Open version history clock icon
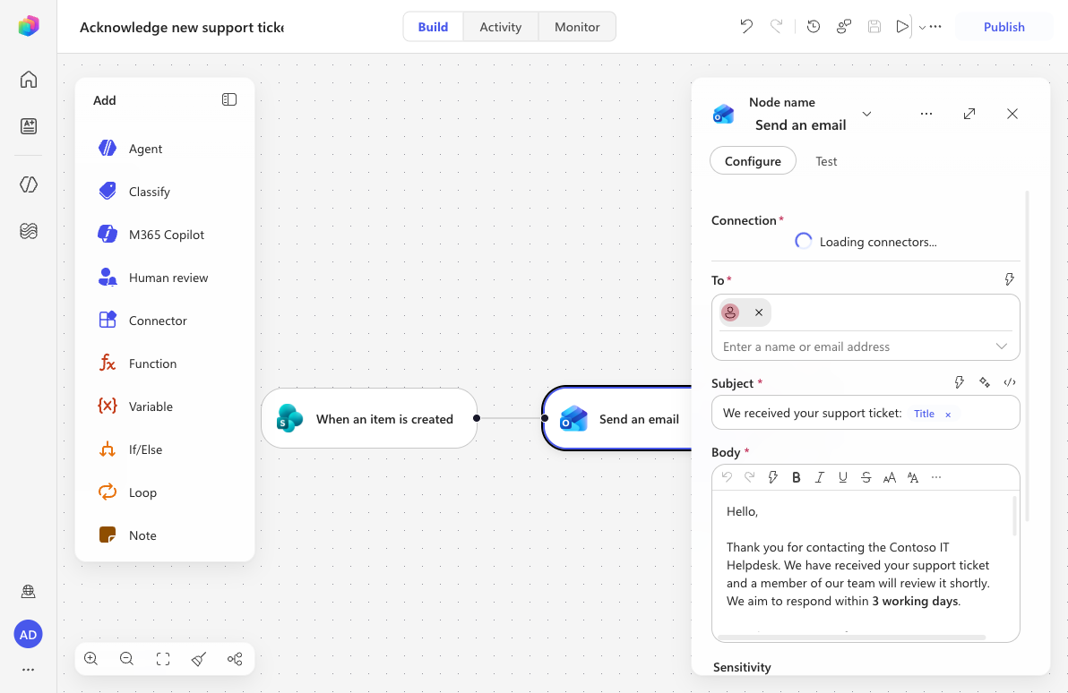The height and width of the screenshot is (693, 1068). 814,27
